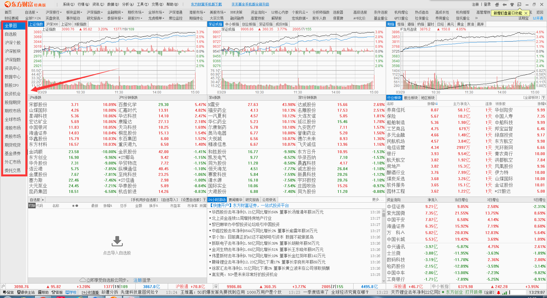Click 自选导入 button
Screen dimensions: 547x298
pyautogui.click(x=169, y=200)
